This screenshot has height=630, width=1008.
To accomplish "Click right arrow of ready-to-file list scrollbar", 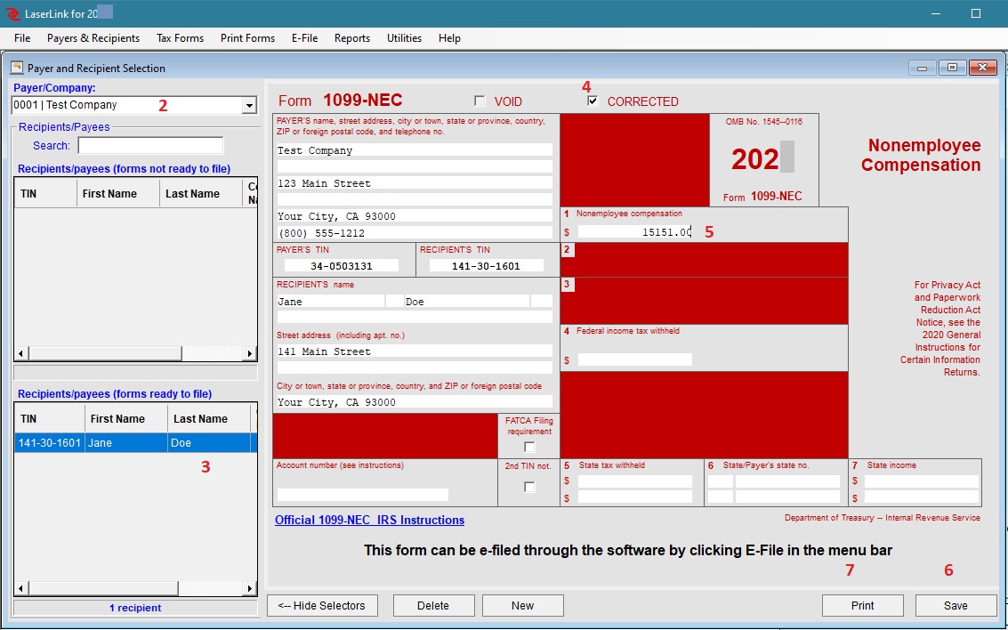I will (250, 587).
